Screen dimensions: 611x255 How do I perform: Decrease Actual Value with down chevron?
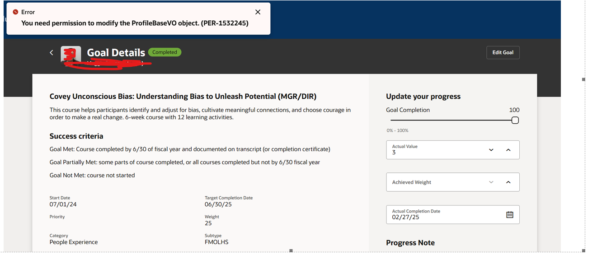[x=491, y=150]
